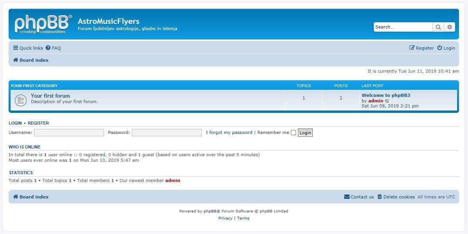468x234 pixels.
Task: Click LOGIN heading link above username
Action: click(x=15, y=123)
